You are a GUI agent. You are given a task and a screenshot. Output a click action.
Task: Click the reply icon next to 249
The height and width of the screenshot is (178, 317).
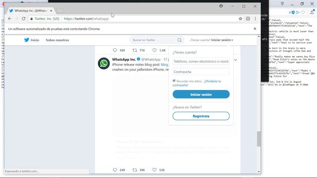tap(115, 170)
